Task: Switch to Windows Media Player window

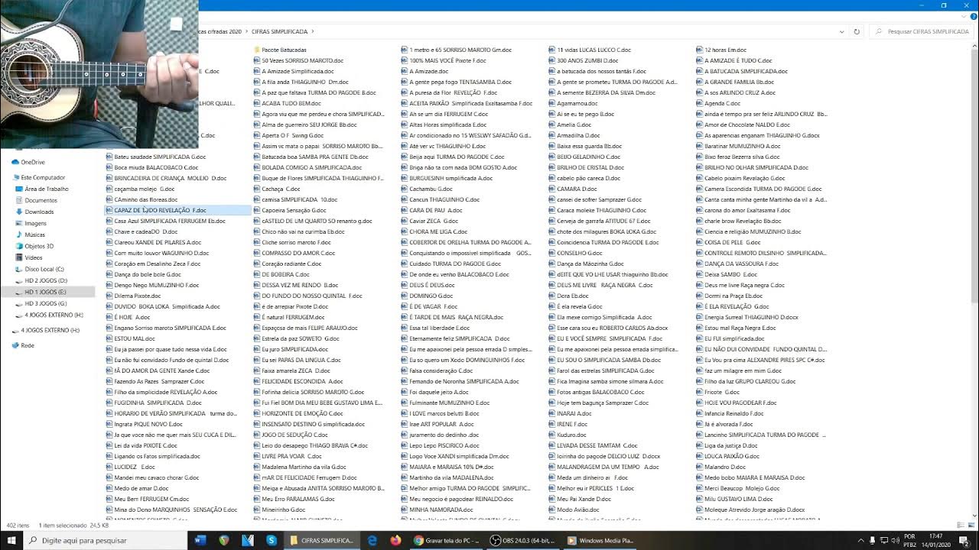Action: tap(600, 540)
